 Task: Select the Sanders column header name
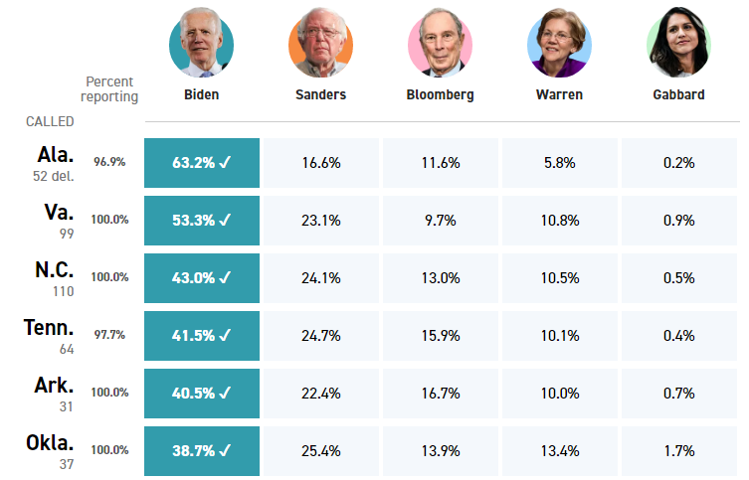point(320,95)
